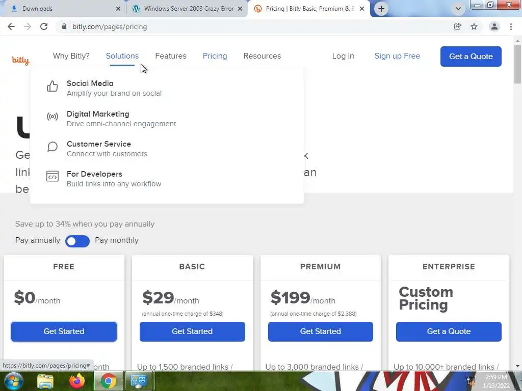Open the Features menu
Viewport: 522px width, 391px height.
171,56
